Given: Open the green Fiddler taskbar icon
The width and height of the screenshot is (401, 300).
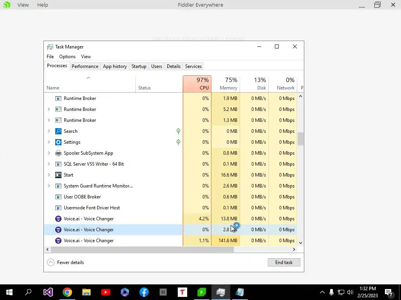Looking at the screenshot, I should [202, 292].
